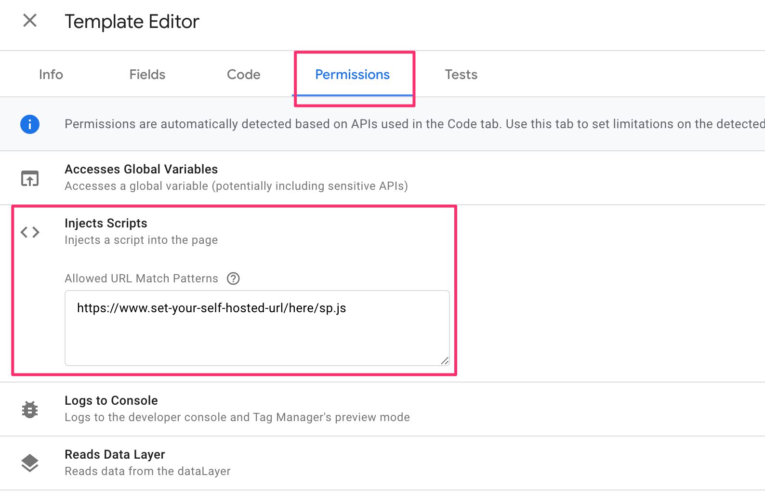
Task: Click the Injects Scripts code brackets icon
Action: click(30, 232)
